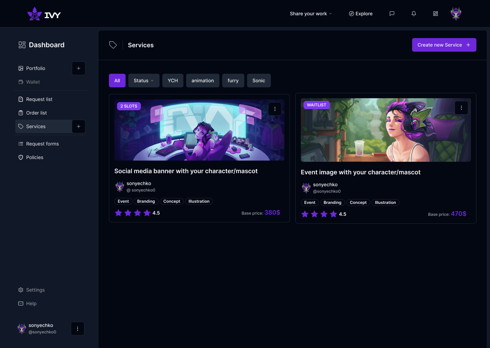Open Event image service title
Image resolution: width=490 pixels, height=348 pixels.
click(x=361, y=172)
